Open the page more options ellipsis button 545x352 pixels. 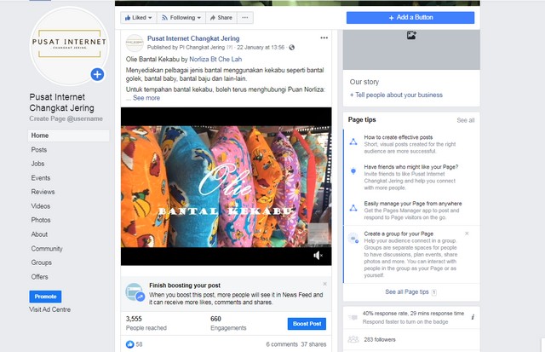click(246, 17)
